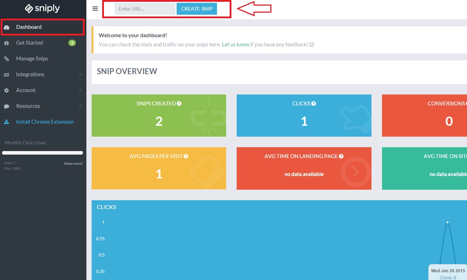The height and width of the screenshot is (280, 467).
Task: Open Manage Snips from the sidebar
Action: tap(32, 59)
